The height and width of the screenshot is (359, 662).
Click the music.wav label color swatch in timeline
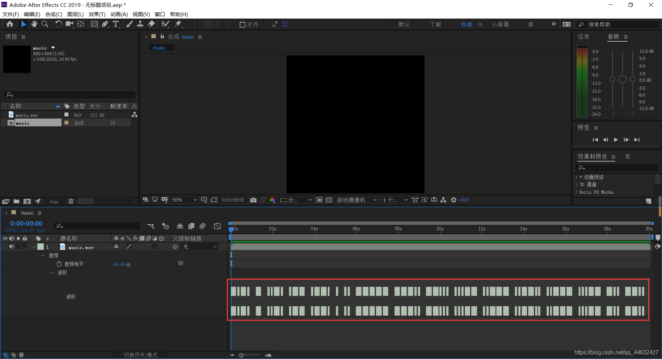coord(41,247)
